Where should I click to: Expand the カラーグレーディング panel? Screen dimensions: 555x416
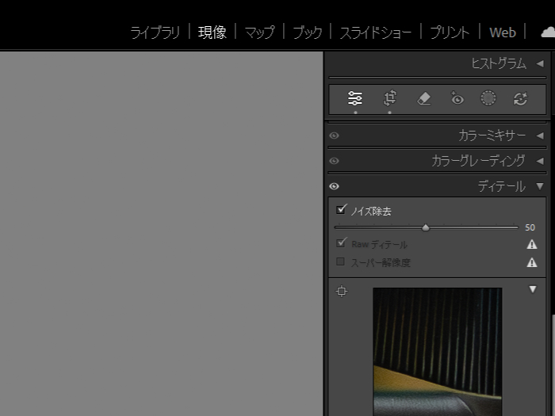pyautogui.click(x=539, y=161)
